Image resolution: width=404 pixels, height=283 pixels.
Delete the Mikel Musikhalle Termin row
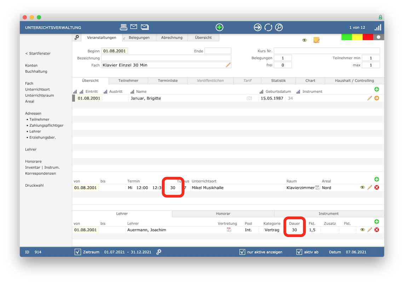377,187
